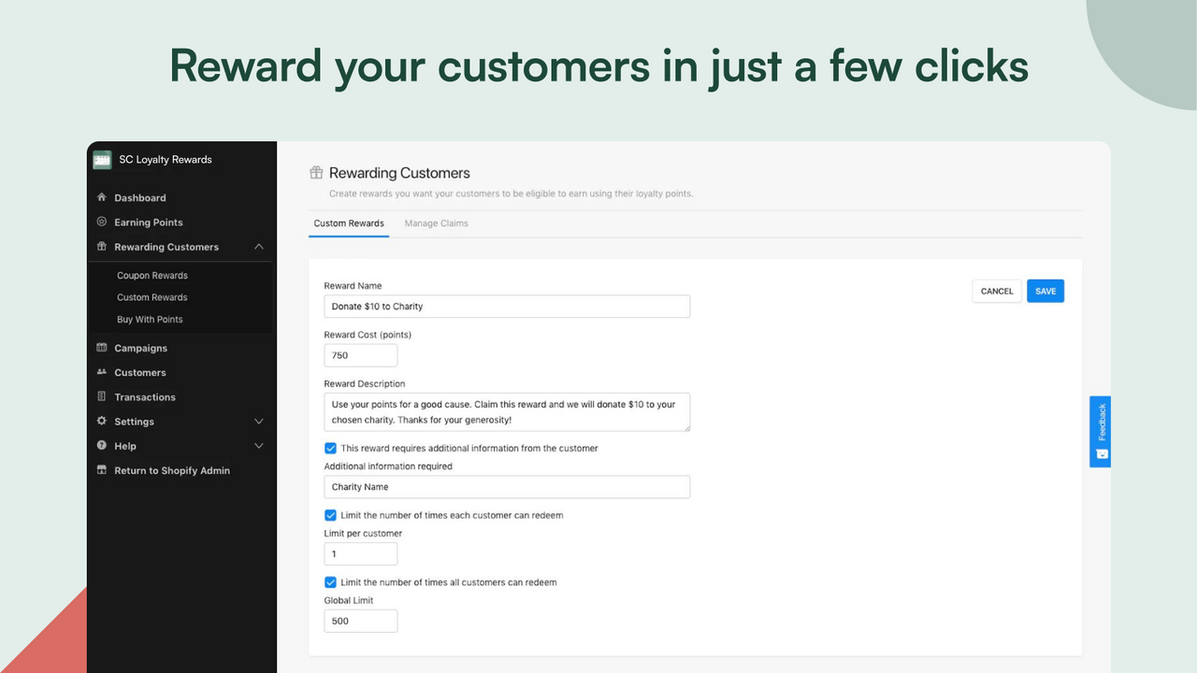Toggle limit all customers redemption checkbox
1197x673 pixels.
coord(330,582)
